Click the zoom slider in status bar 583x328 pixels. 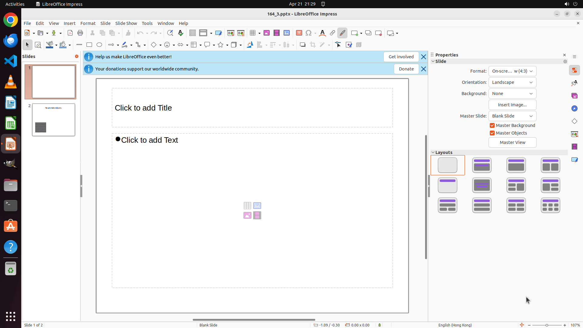[547, 325]
